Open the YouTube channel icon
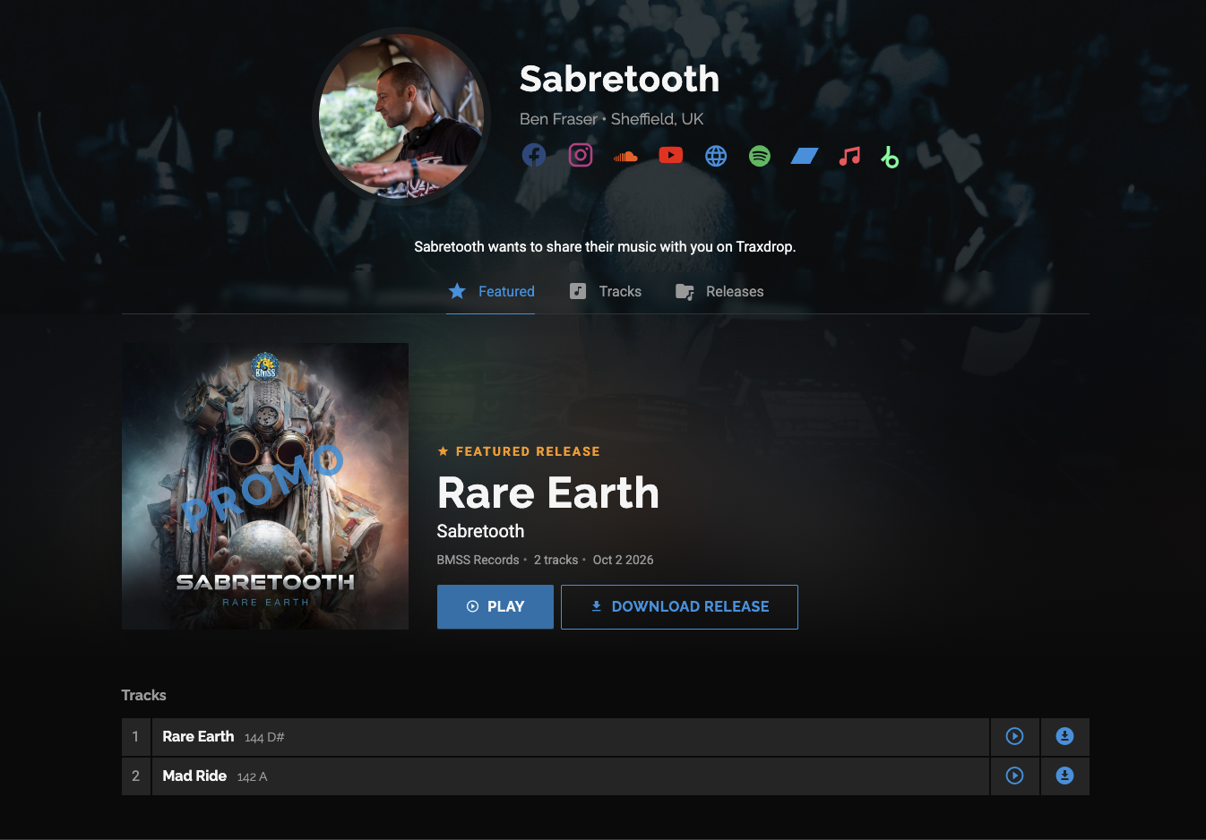1206x840 pixels. pos(670,156)
